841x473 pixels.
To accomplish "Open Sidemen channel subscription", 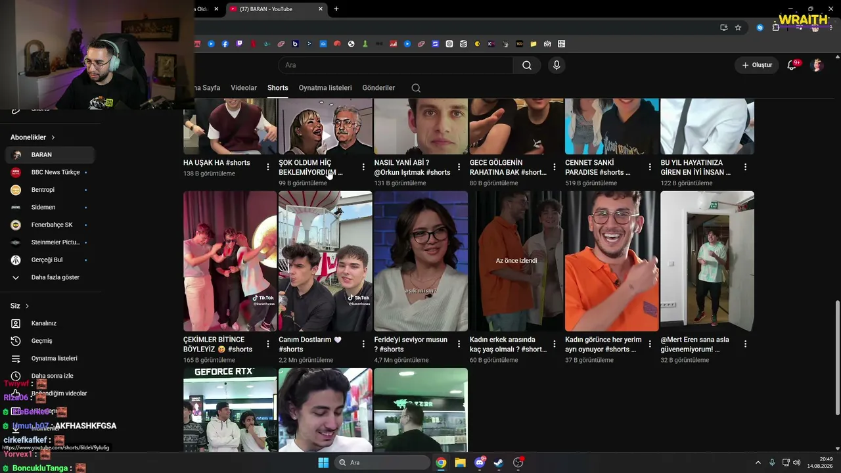I will [50, 208].
